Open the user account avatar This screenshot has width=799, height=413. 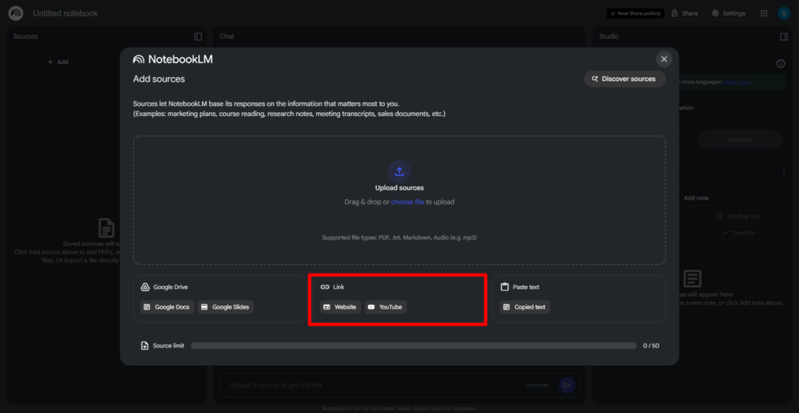point(783,13)
